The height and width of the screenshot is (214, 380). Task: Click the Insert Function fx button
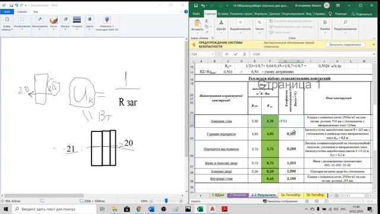click(x=244, y=54)
